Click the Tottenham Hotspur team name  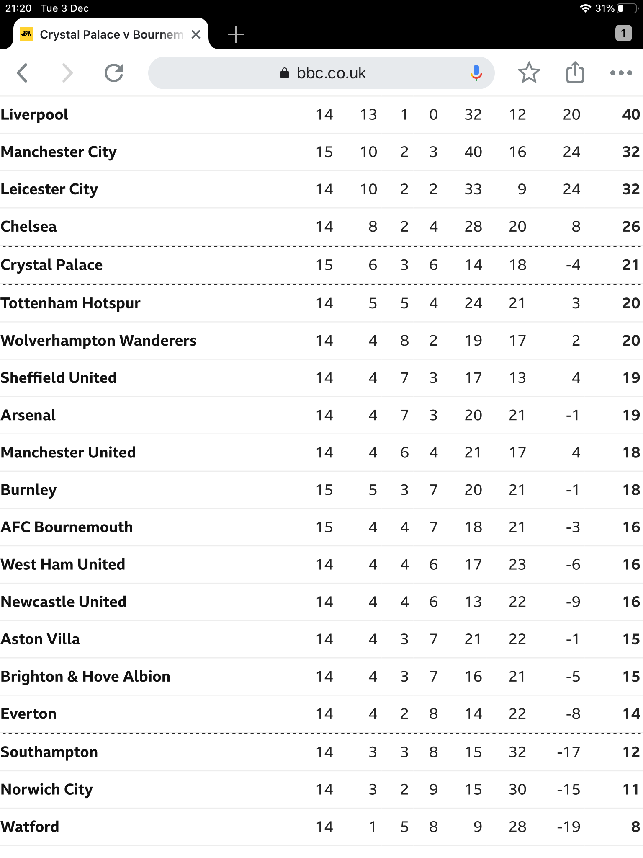pyautogui.click(x=70, y=303)
